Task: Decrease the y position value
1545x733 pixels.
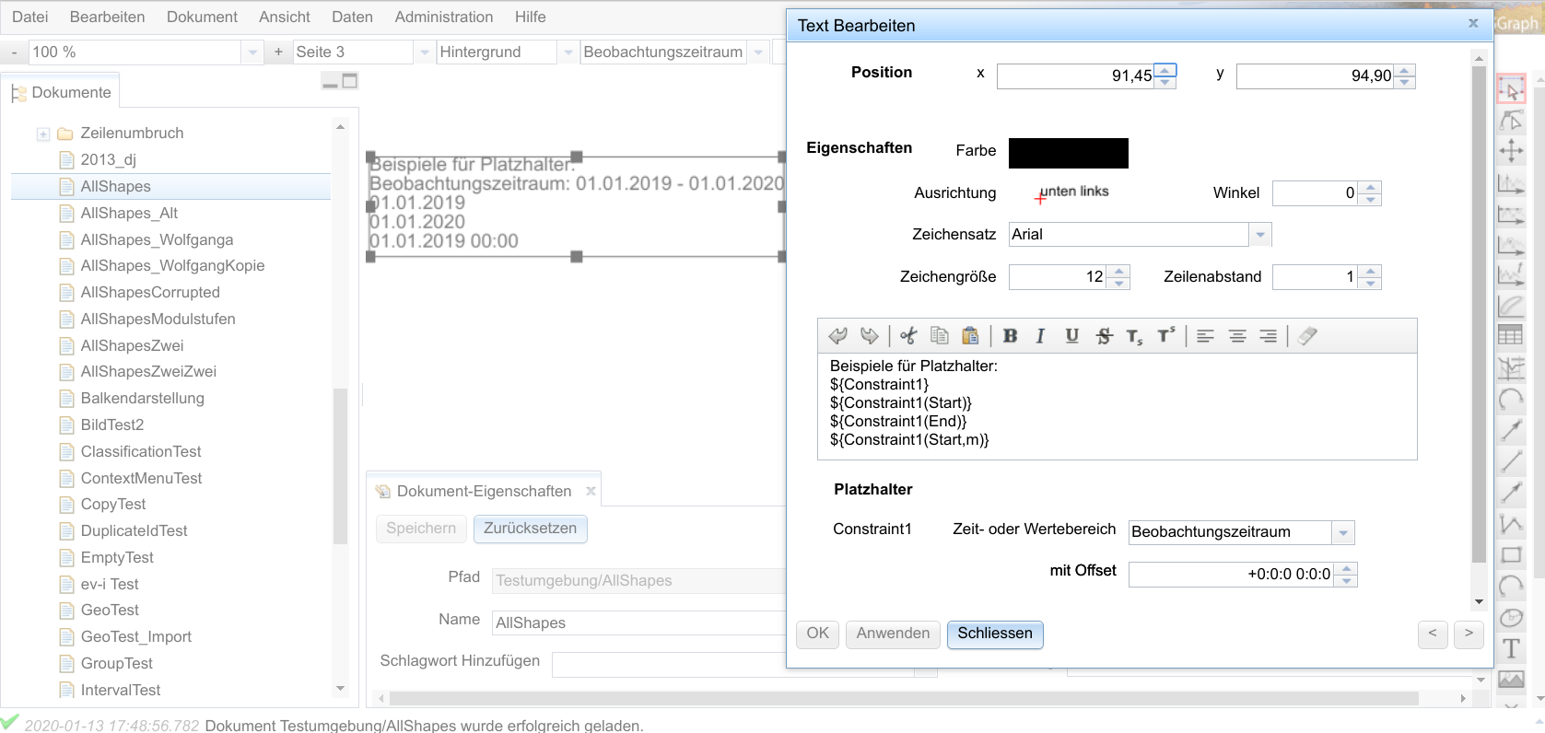Action: pyautogui.click(x=1404, y=82)
